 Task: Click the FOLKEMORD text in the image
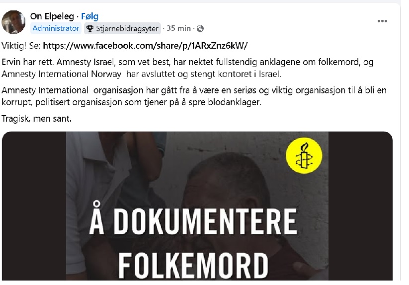click(193, 266)
